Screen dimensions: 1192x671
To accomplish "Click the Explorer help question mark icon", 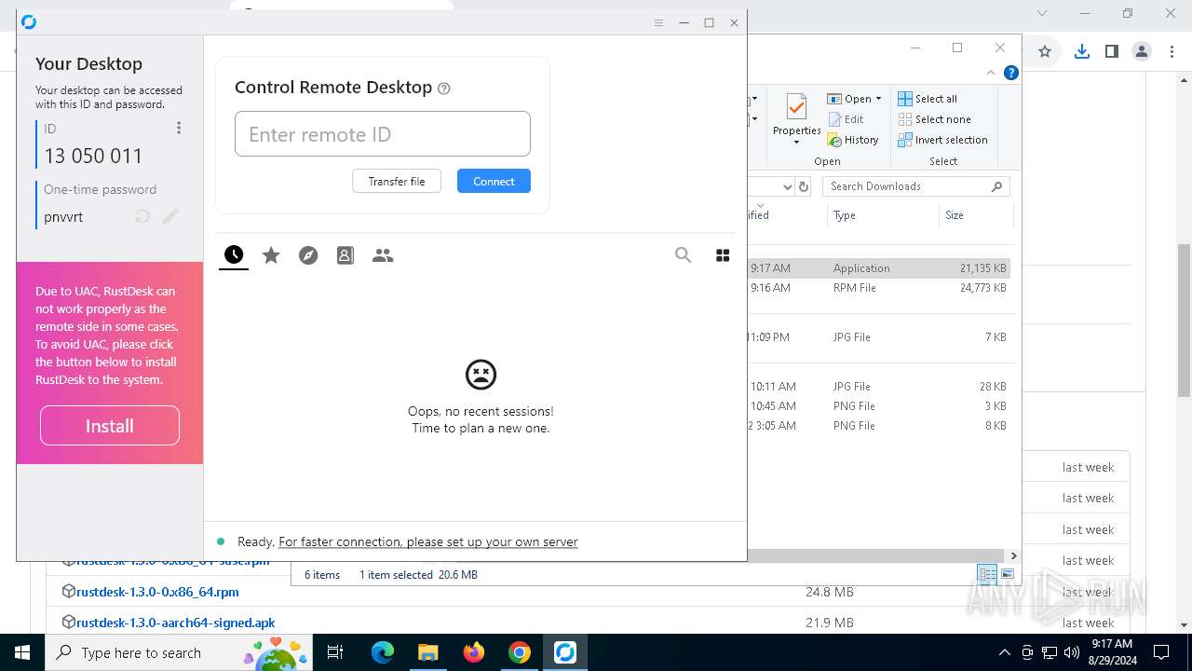I will (x=1011, y=73).
